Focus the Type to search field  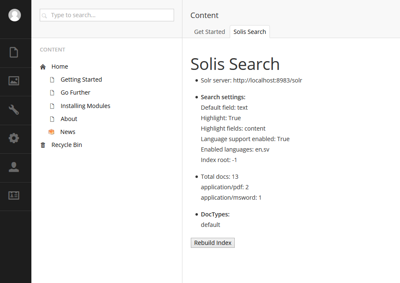tap(107, 15)
